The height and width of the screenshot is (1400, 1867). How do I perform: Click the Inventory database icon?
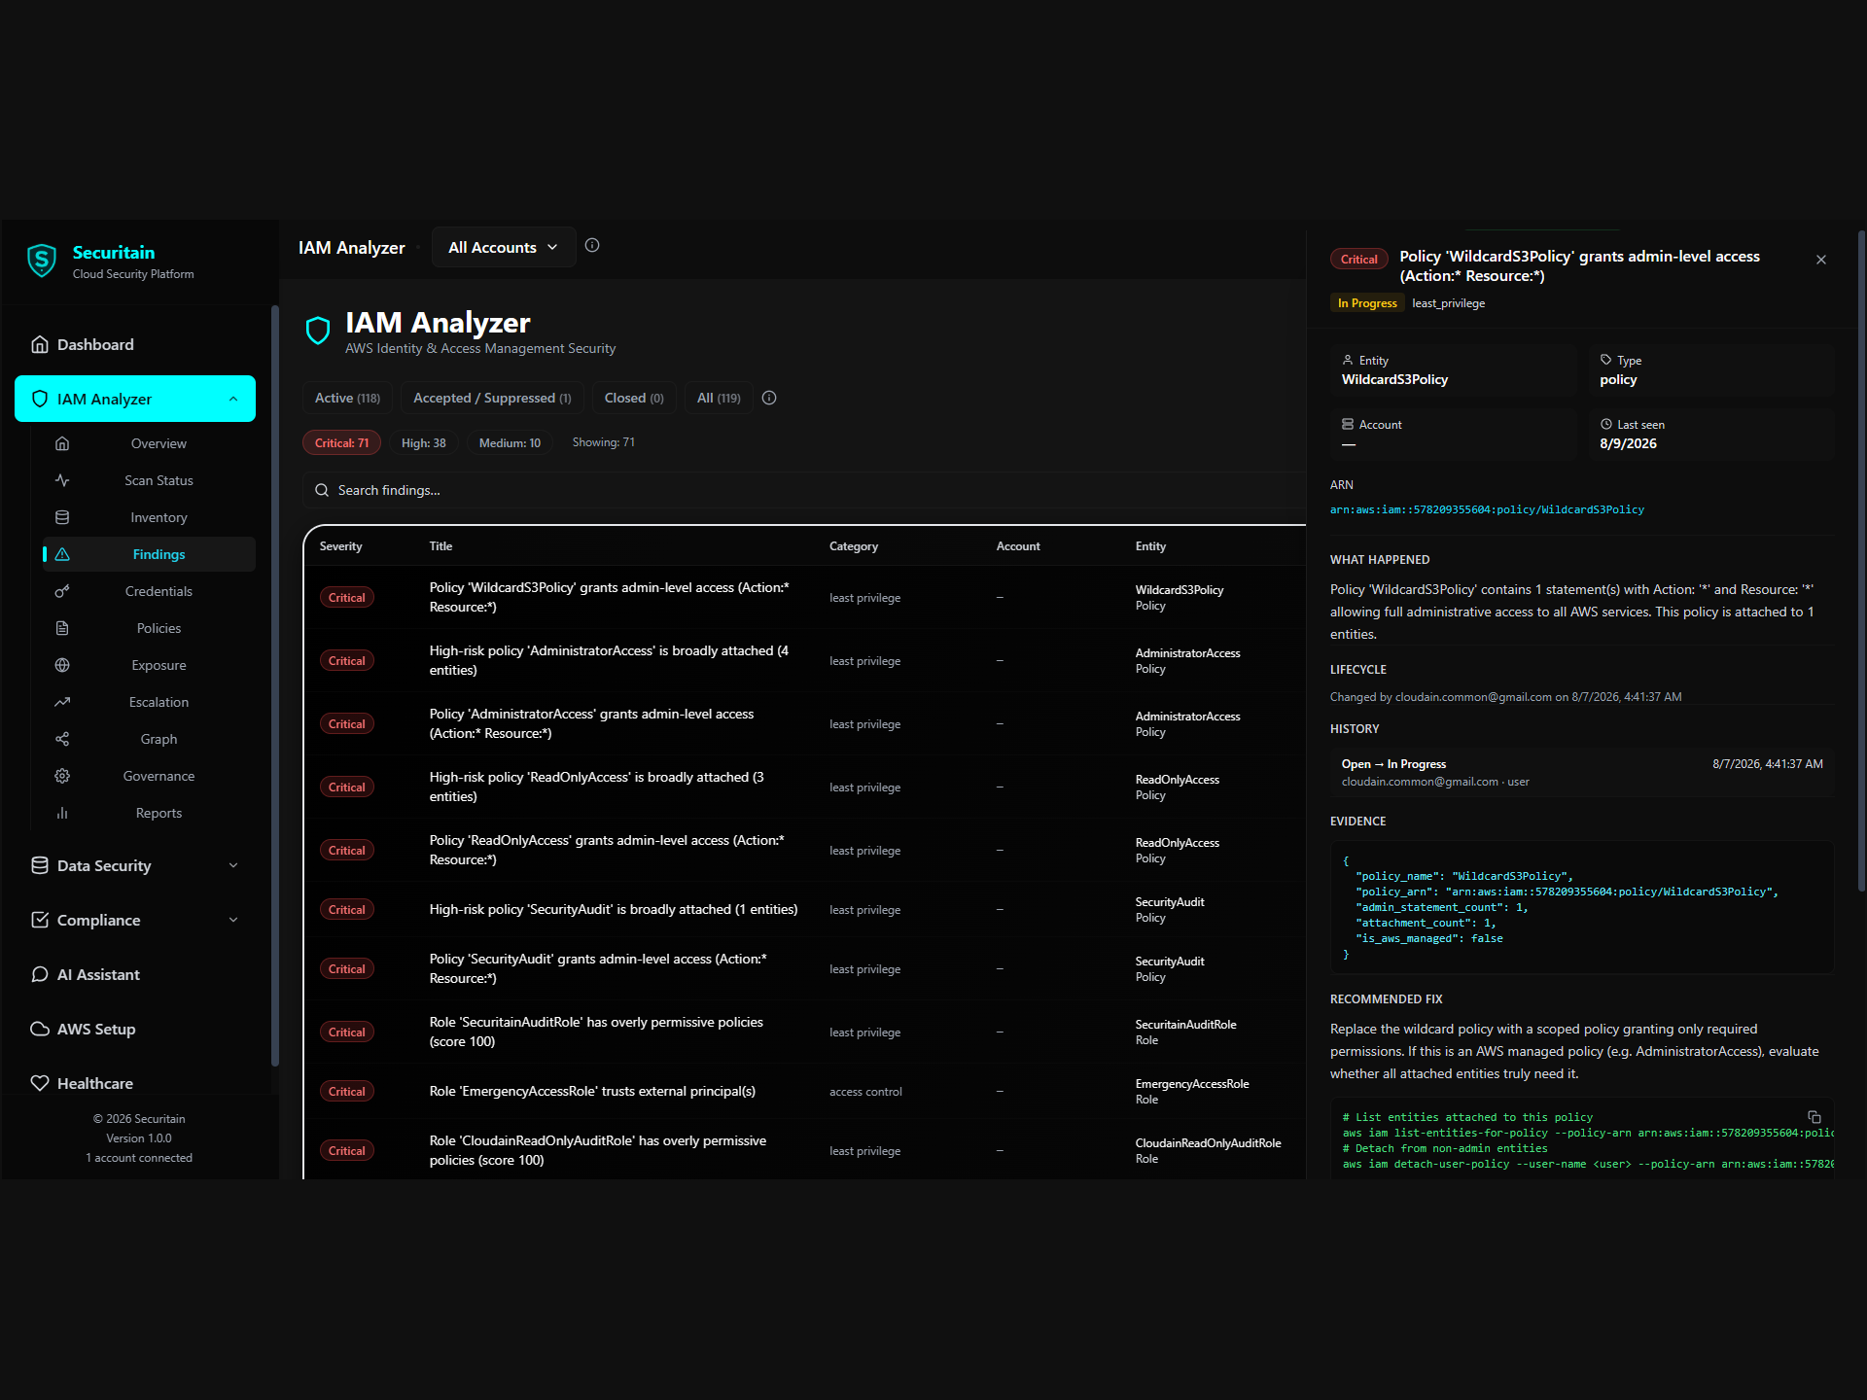click(x=62, y=517)
